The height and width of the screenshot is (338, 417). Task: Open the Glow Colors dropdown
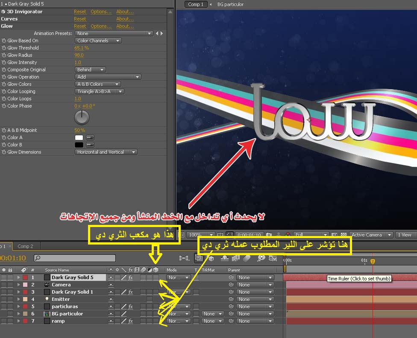97,84
